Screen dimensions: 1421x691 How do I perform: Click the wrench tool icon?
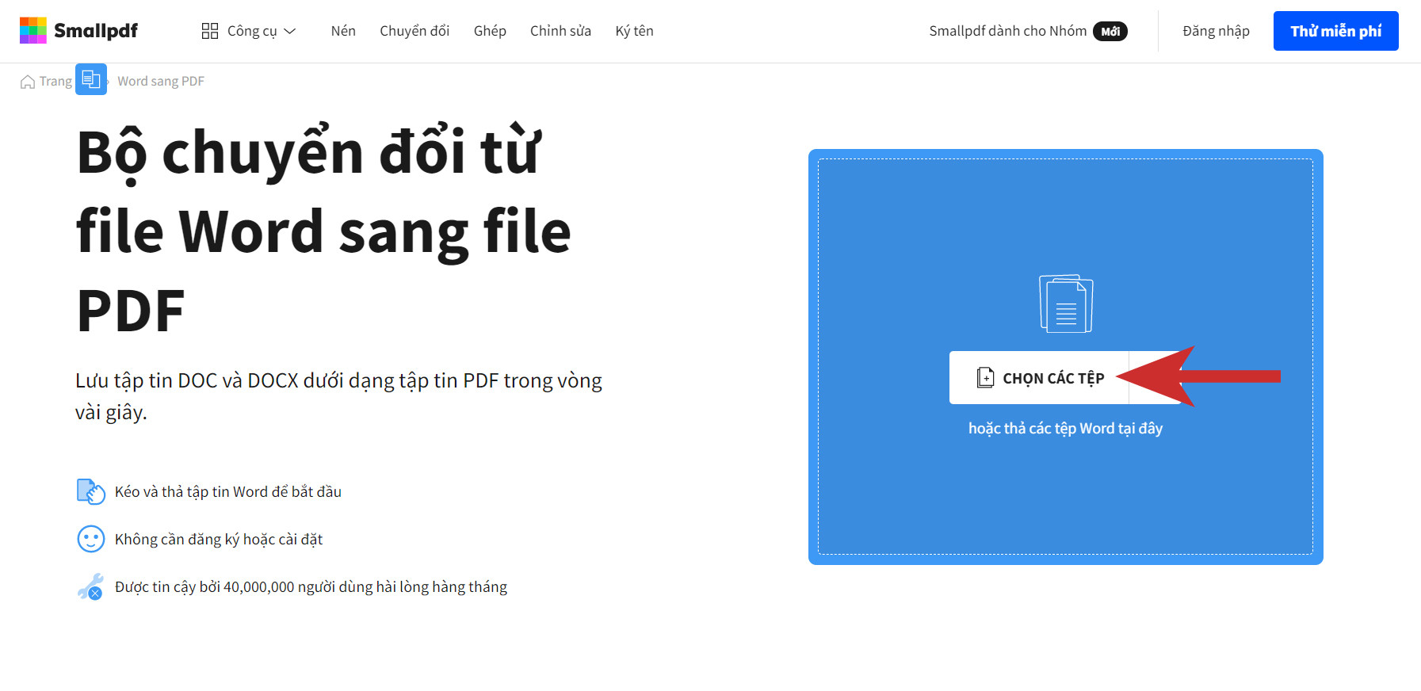coord(91,586)
